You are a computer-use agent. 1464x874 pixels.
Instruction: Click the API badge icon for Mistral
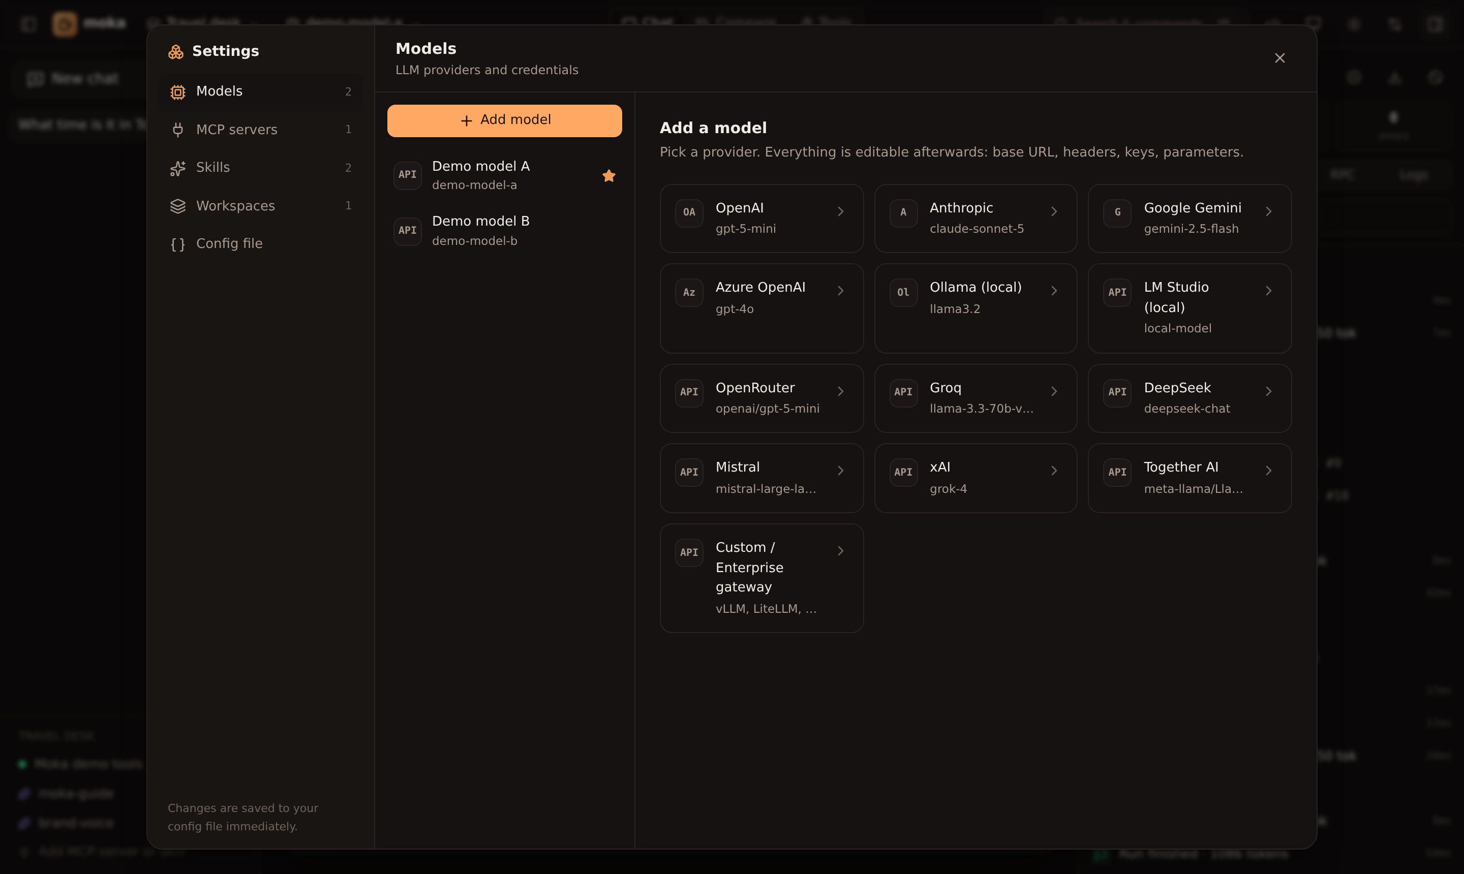(x=689, y=473)
